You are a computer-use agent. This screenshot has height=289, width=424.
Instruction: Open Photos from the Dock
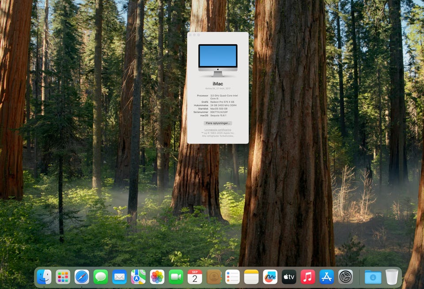[157, 277]
